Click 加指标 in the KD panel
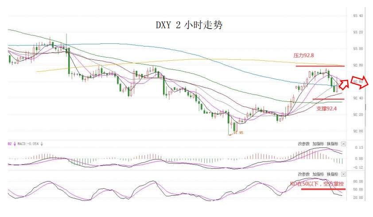This screenshot has width=373, height=217. point(318,174)
